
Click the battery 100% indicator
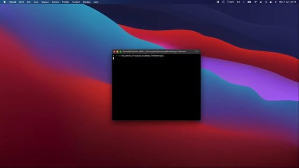pos(230,2)
